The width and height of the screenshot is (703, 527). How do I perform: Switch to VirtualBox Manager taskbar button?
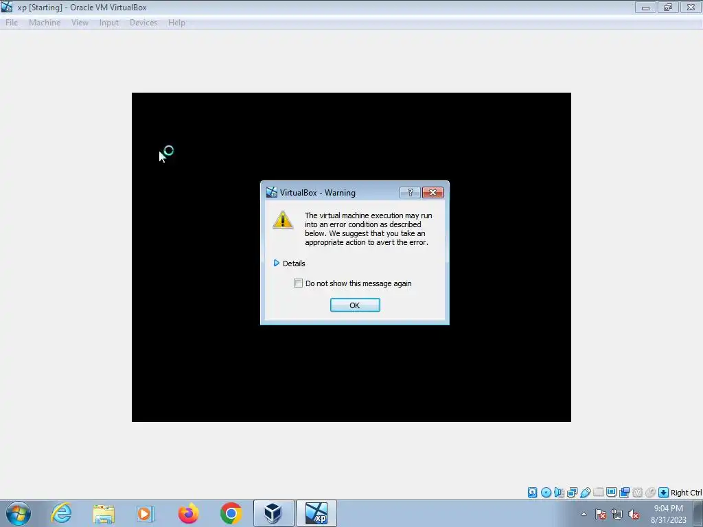pyautogui.click(x=273, y=513)
